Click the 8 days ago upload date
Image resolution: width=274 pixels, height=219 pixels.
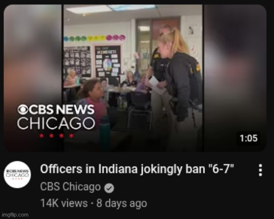(x=122, y=203)
